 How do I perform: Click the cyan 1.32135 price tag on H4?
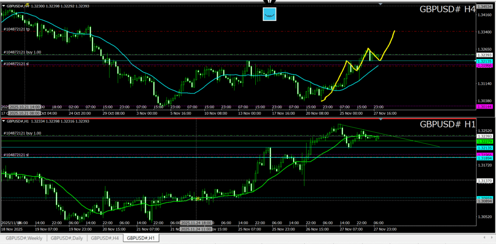click(484, 61)
